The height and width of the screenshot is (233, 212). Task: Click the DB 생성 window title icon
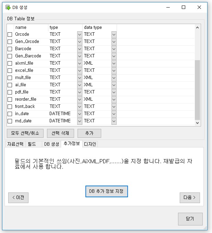coord(8,7)
